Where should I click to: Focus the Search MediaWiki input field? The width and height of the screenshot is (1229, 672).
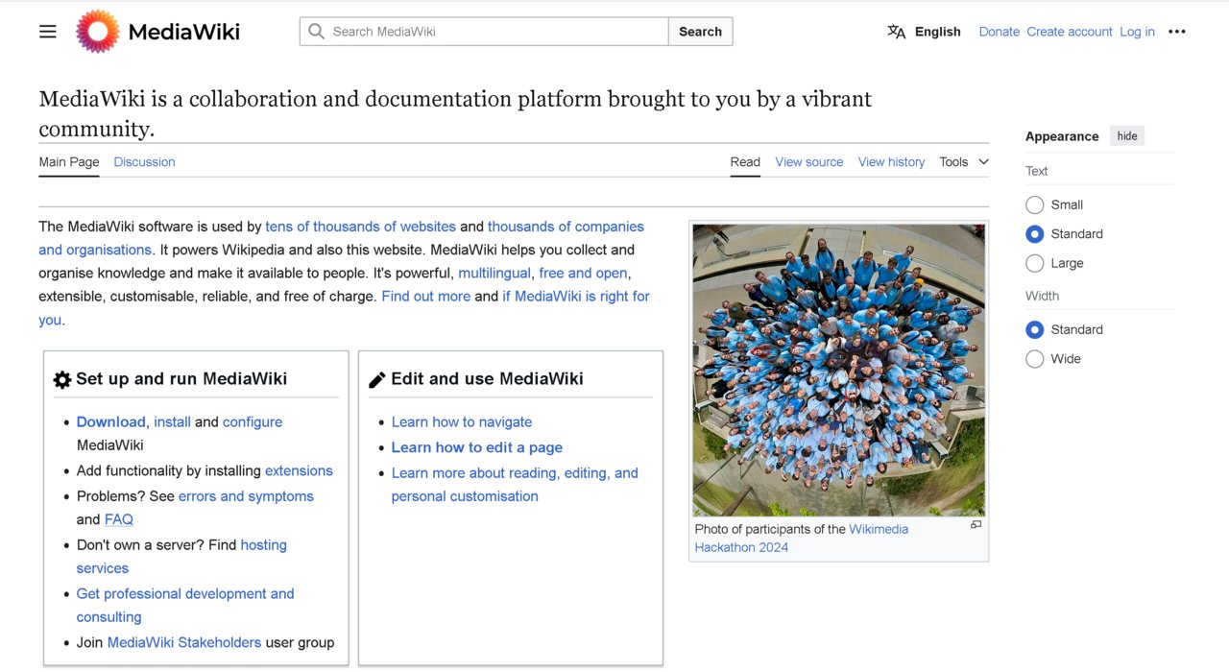point(484,32)
